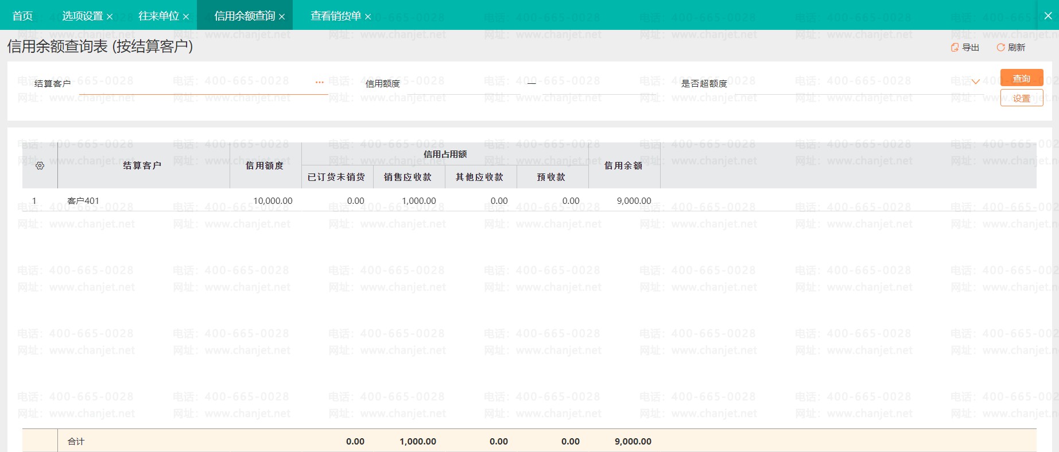Close the 查看销货单 tab
The height and width of the screenshot is (452, 1059).
click(368, 17)
